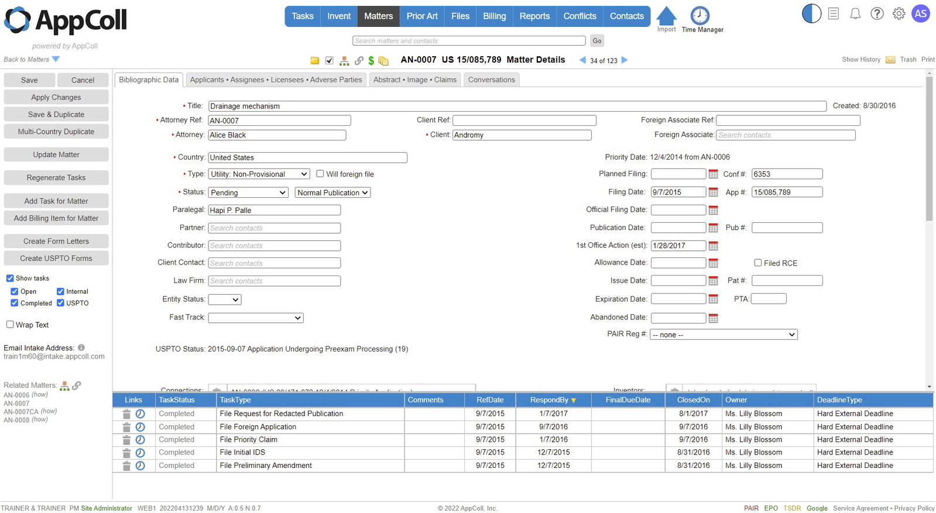Open the calendar picker for Issue Date
Screen dimensions: 936x513
pos(713,281)
